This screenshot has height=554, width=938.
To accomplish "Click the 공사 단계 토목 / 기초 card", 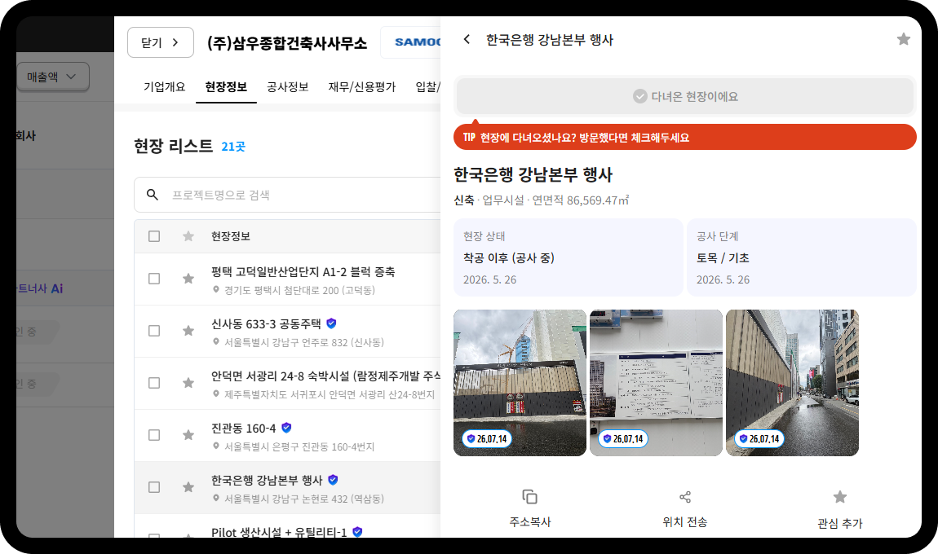I will (x=802, y=257).
